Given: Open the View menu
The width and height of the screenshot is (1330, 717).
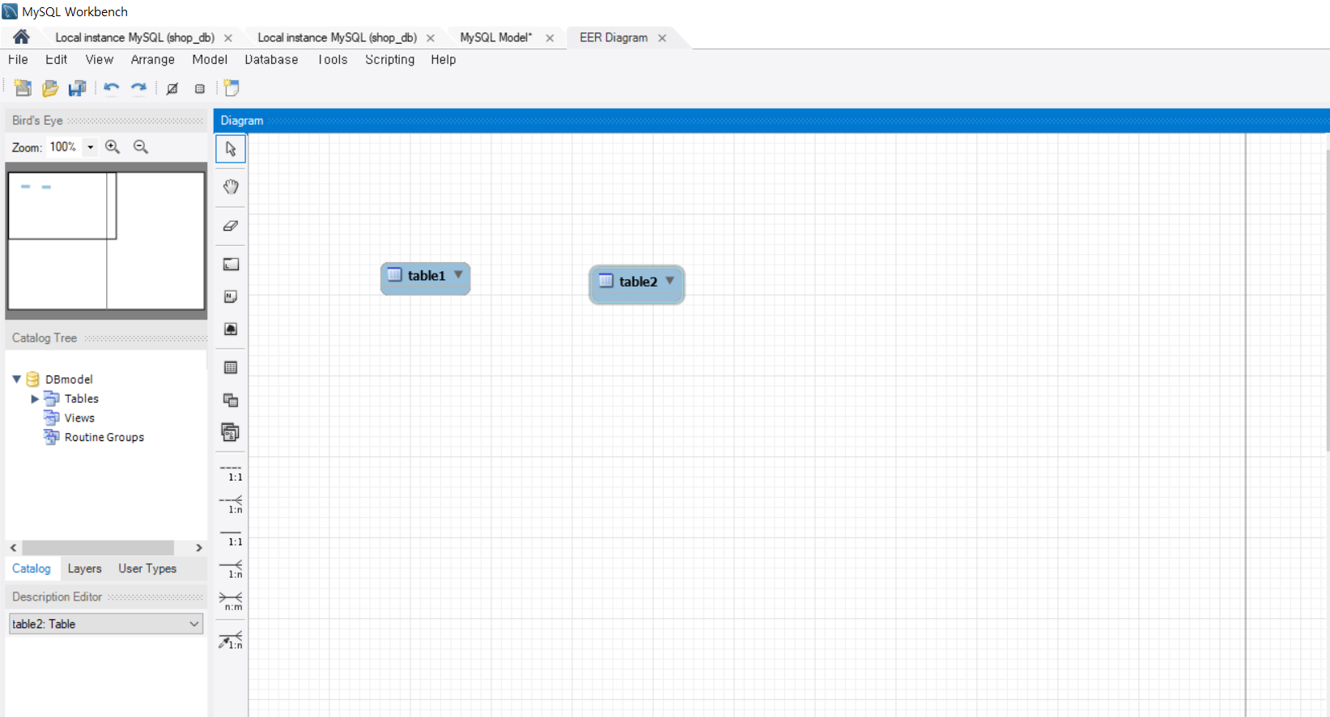Looking at the screenshot, I should tap(100, 59).
